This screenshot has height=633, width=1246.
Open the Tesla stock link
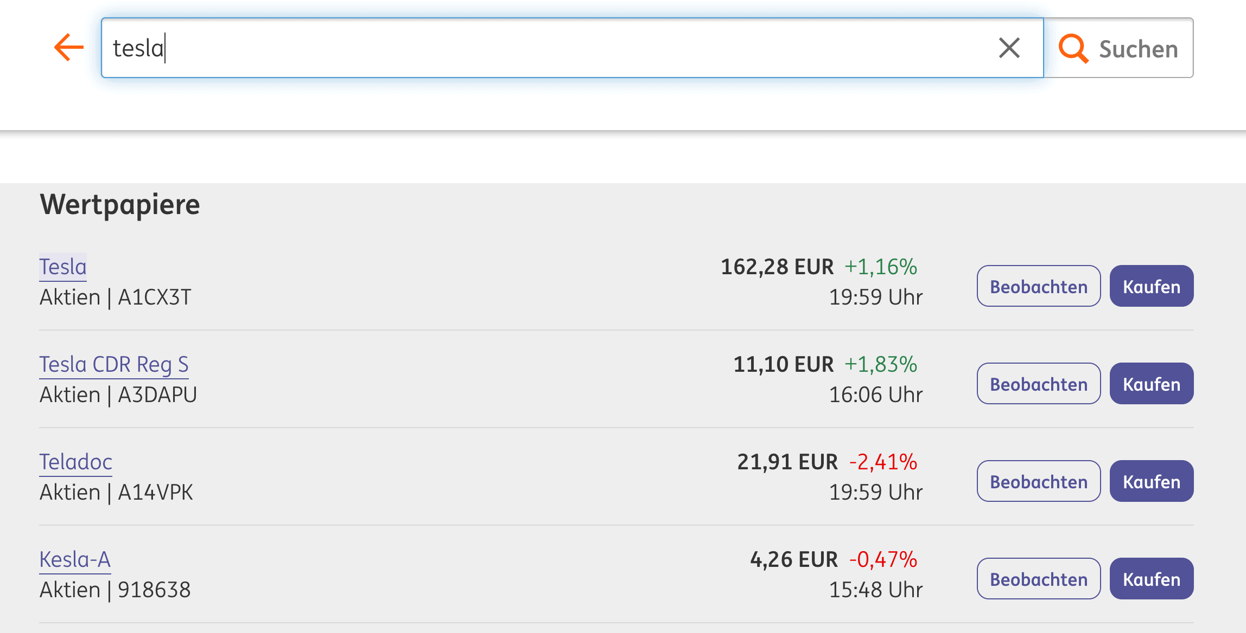coord(63,267)
